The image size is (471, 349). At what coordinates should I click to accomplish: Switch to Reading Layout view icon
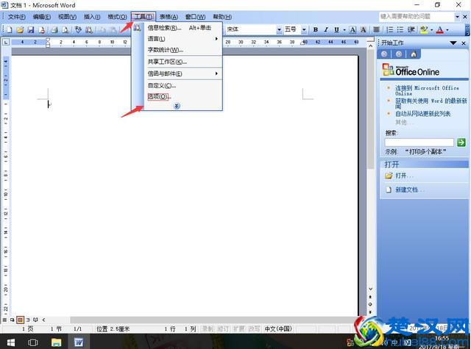click(x=35, y=320)
